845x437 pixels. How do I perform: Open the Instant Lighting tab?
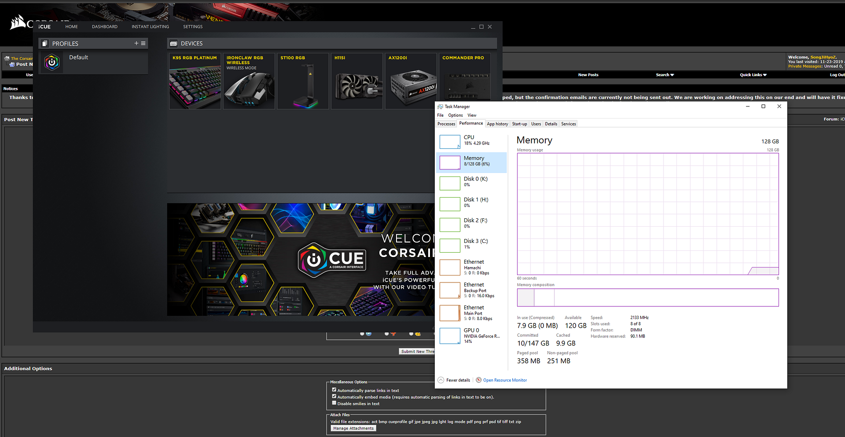(x=150, y=27)
